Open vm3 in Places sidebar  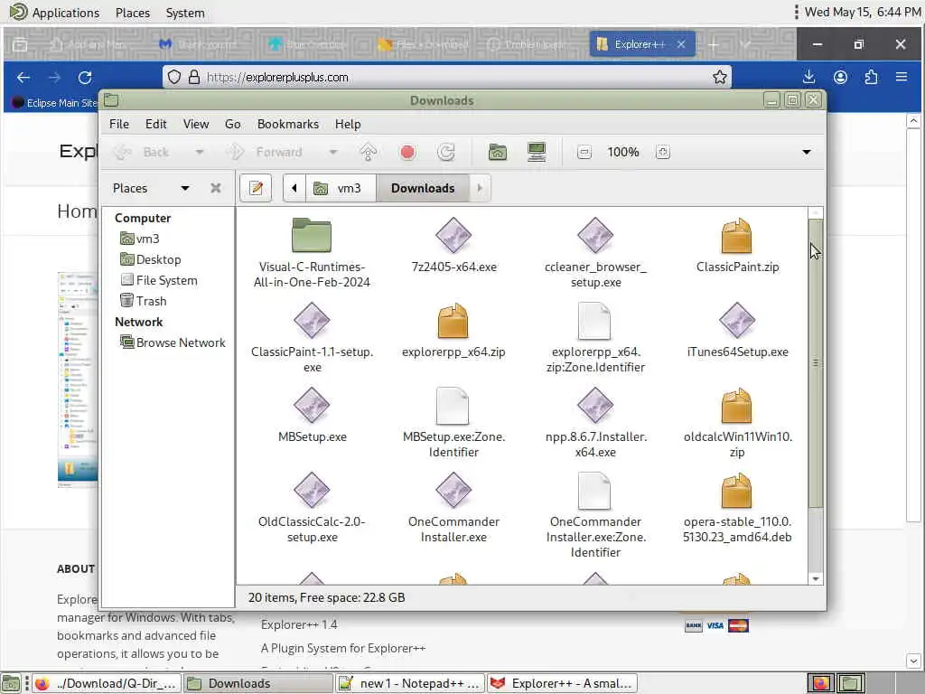pos(140,239)
